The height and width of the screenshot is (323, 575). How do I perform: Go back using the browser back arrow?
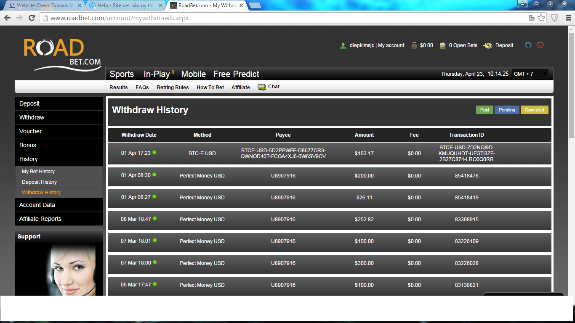(7, 18)
